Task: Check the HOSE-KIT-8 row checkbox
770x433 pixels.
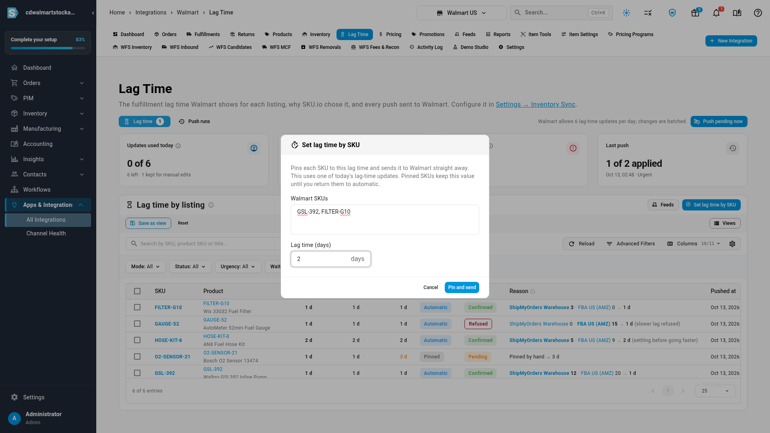Action: 137,340
